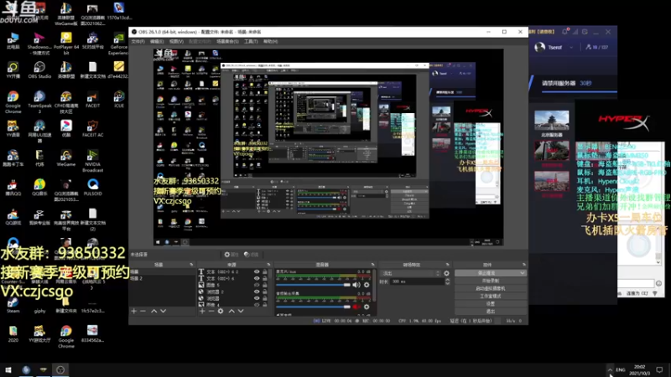Move the scene down with the arrow
671x377 pixels.
(x=163, y=311)
